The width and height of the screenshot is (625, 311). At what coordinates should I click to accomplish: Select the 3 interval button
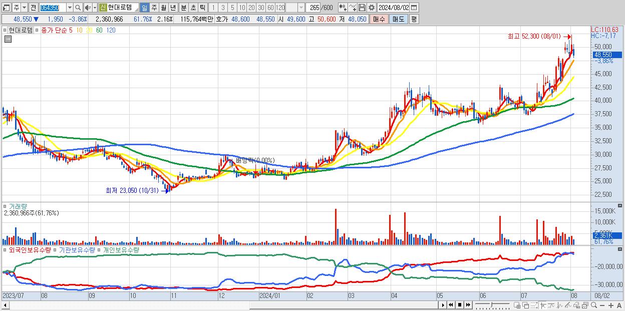[223, 8]
